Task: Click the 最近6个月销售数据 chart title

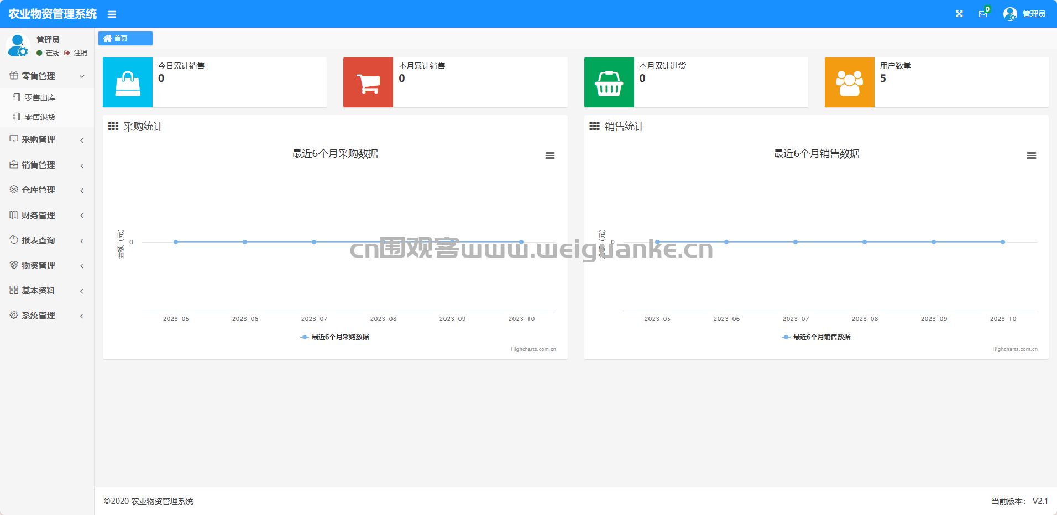Action: pos(817,154)
